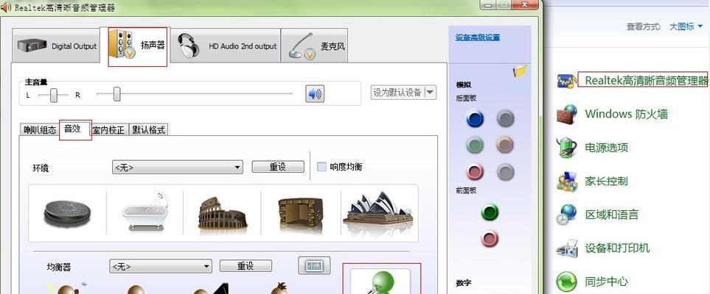Click the sync center green icon
This screenshot has height=294, width=710.
[566, 282]
